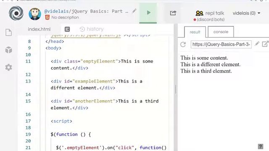The height and width of the screenshot is (151, 269).
Task: Click the question mark help button
Action: [261, 146]
